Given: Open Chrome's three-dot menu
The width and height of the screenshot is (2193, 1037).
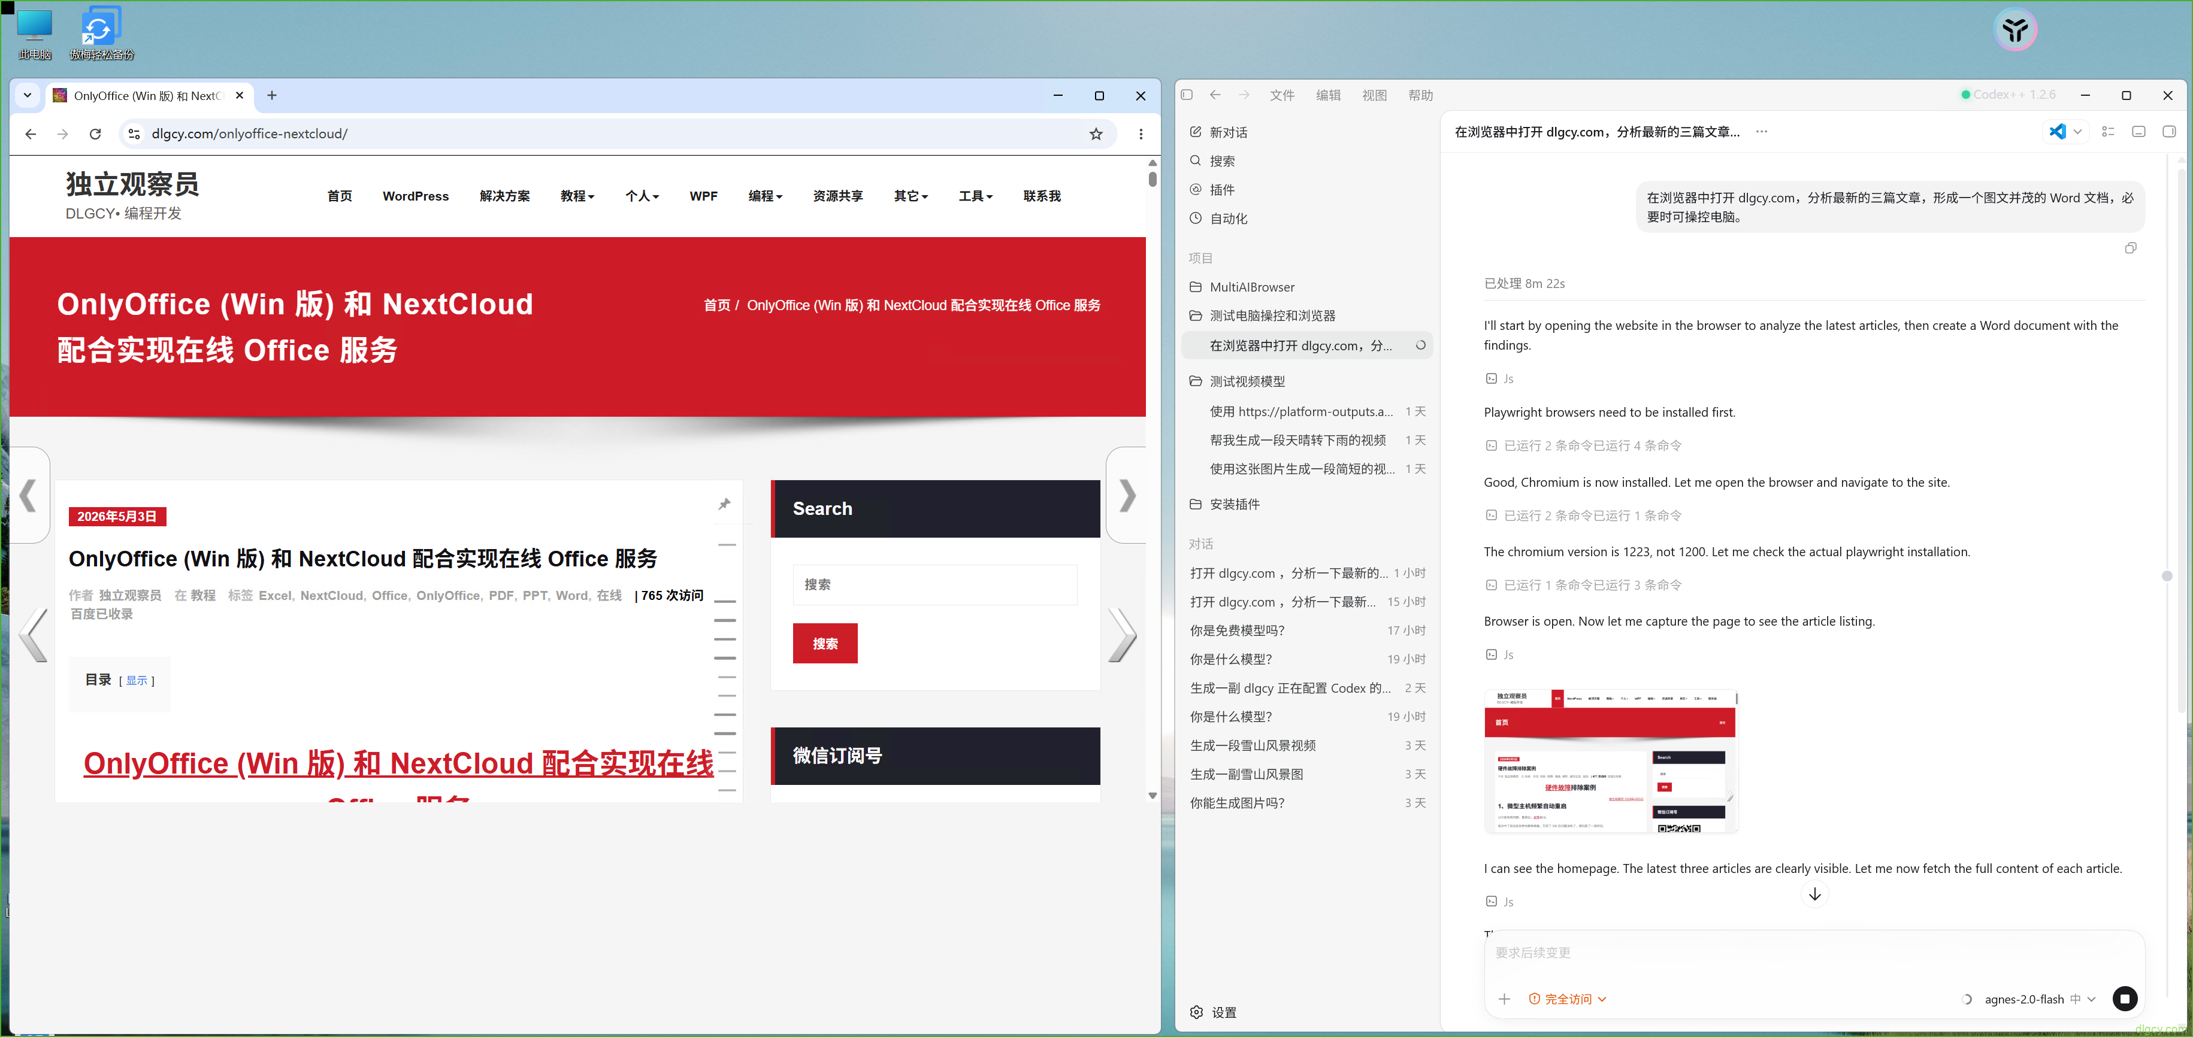Looking at the screenshot, I should pyautogui.click(x=1141, y=134).
